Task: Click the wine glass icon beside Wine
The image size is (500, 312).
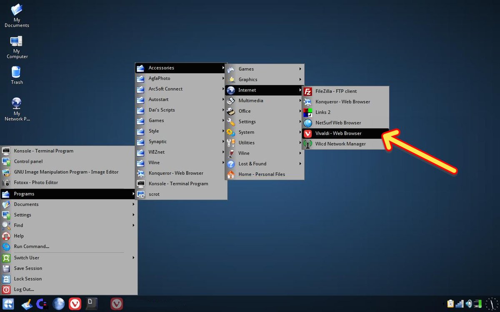Action: pos(231,153)
